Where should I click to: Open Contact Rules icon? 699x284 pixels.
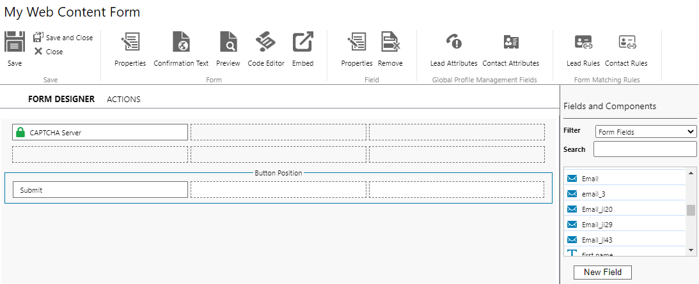(627, 42)
